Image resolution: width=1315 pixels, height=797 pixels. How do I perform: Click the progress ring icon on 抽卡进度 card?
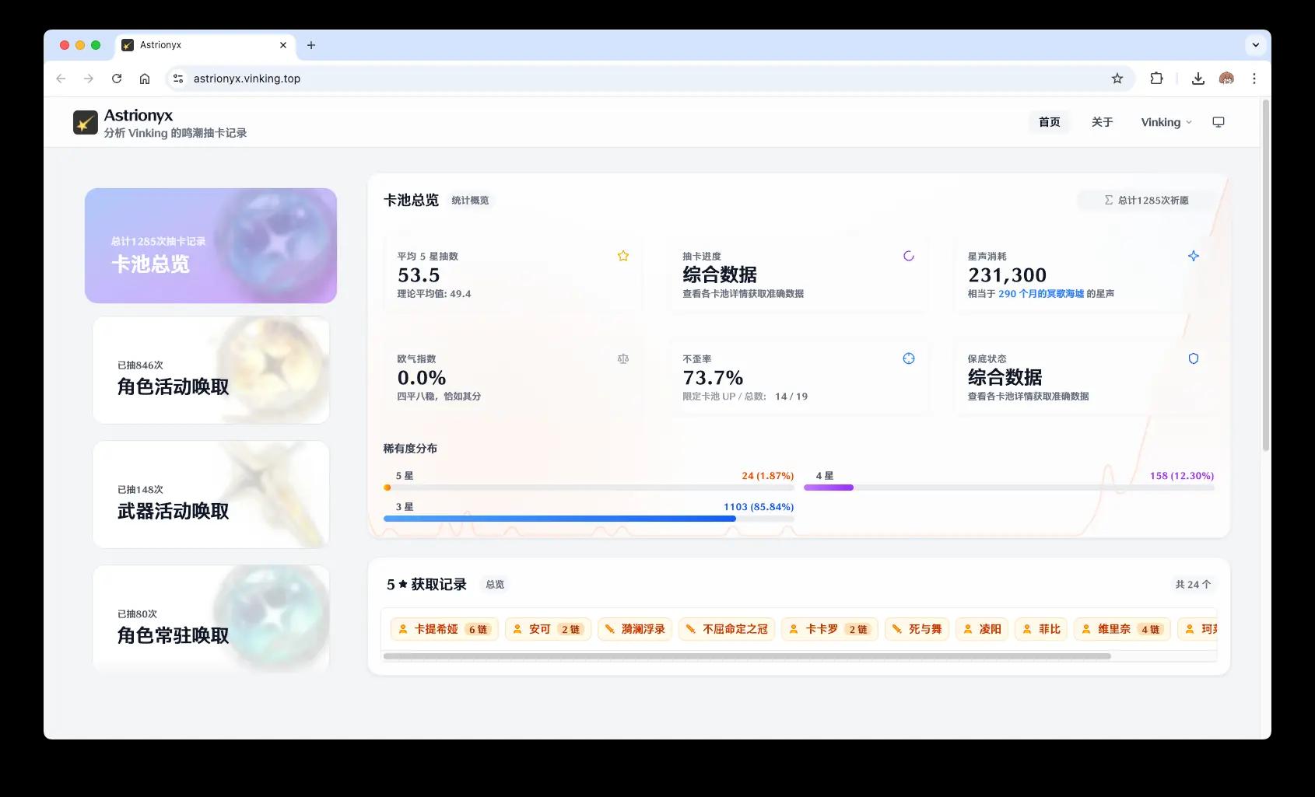[x=909, y=256]
